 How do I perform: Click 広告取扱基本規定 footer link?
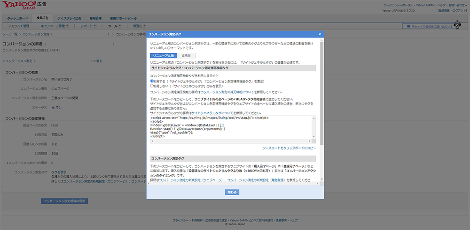tap(216, 220)
